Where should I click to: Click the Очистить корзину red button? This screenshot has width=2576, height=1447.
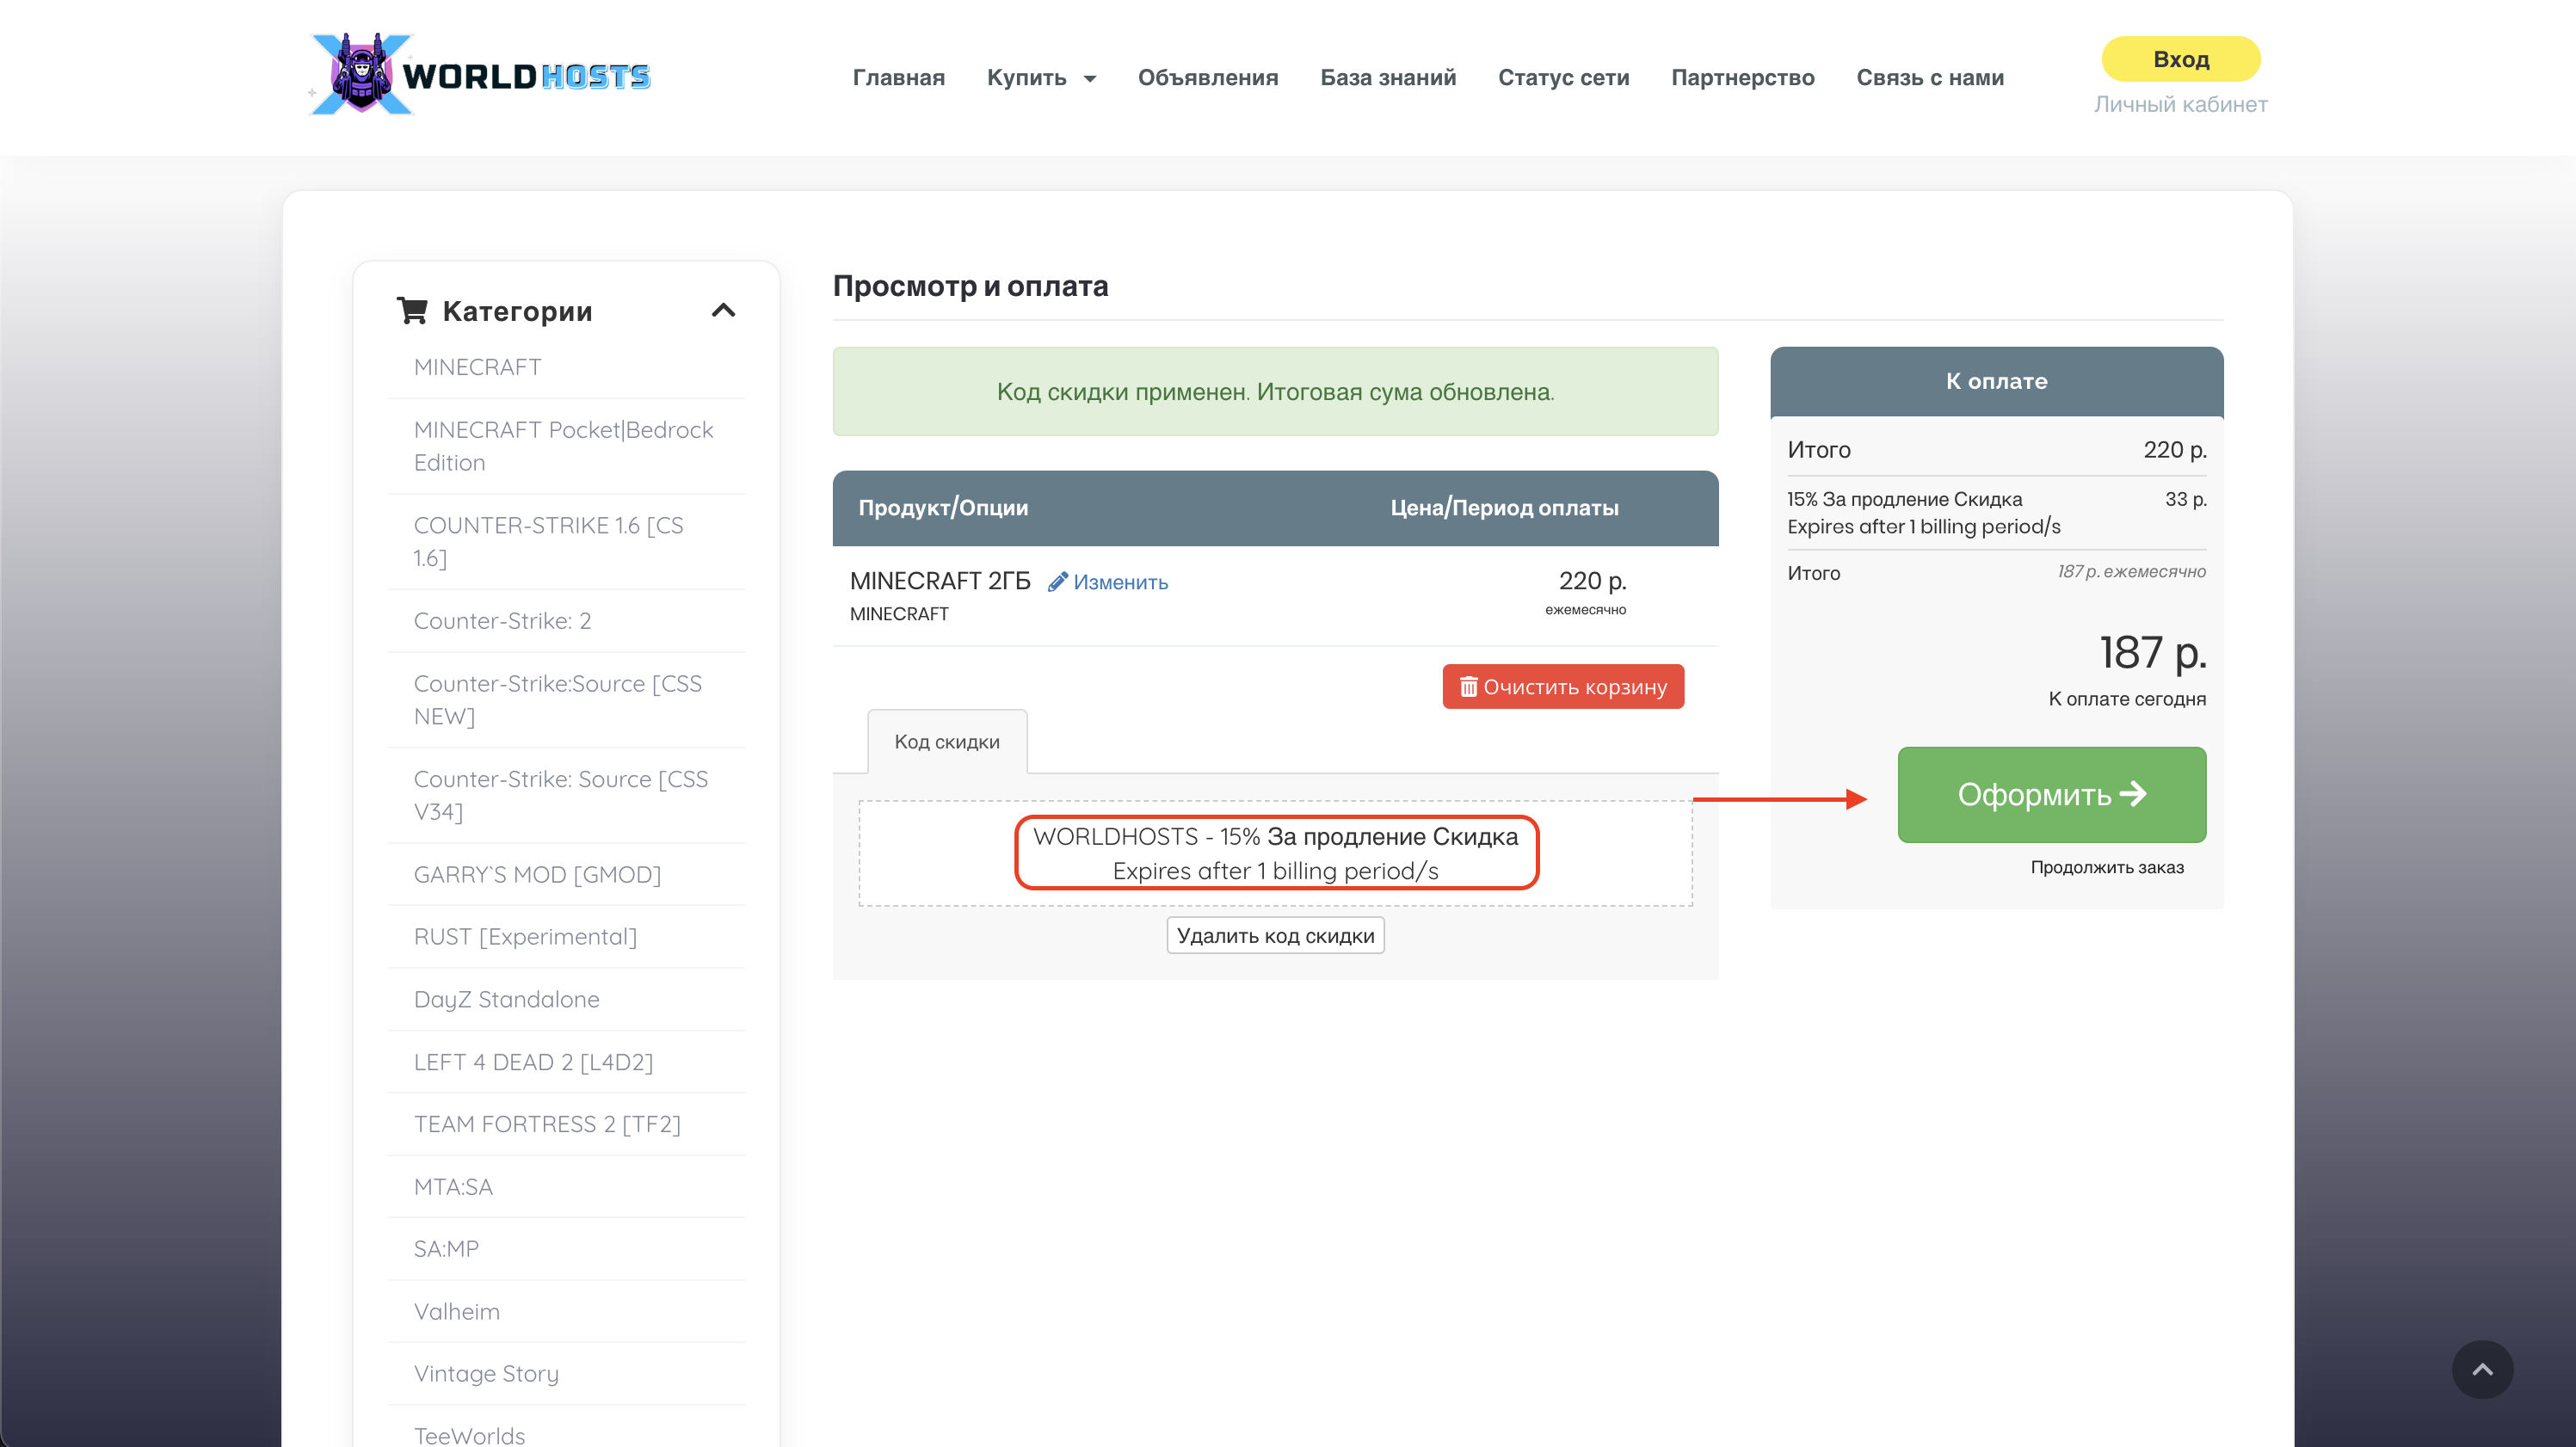pos(1563,687)
